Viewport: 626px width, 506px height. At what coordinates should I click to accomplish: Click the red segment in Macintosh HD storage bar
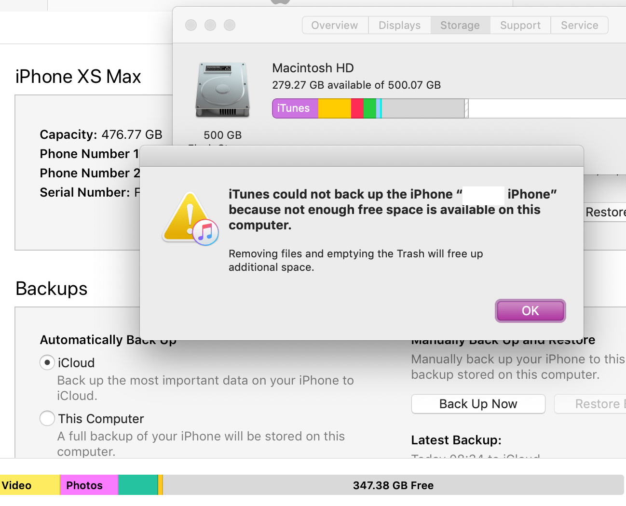pos(357,108)
